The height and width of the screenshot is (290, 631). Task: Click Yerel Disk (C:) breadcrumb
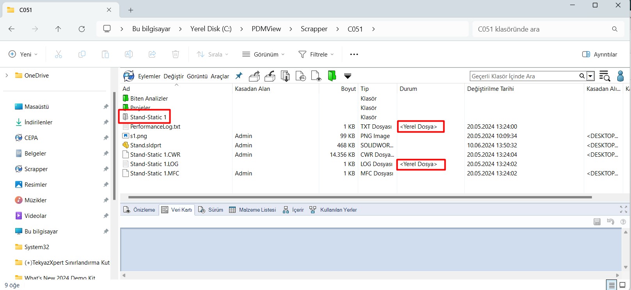coord(211,29)
